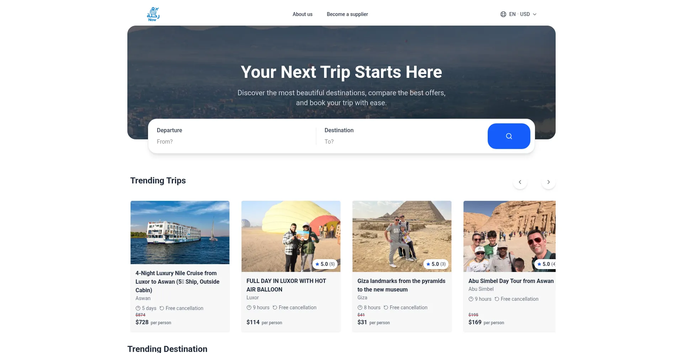Open the 4-Night Luxury Nile Cruise trip title
Viewport: 683px width, 353px height.
[178, 282]
